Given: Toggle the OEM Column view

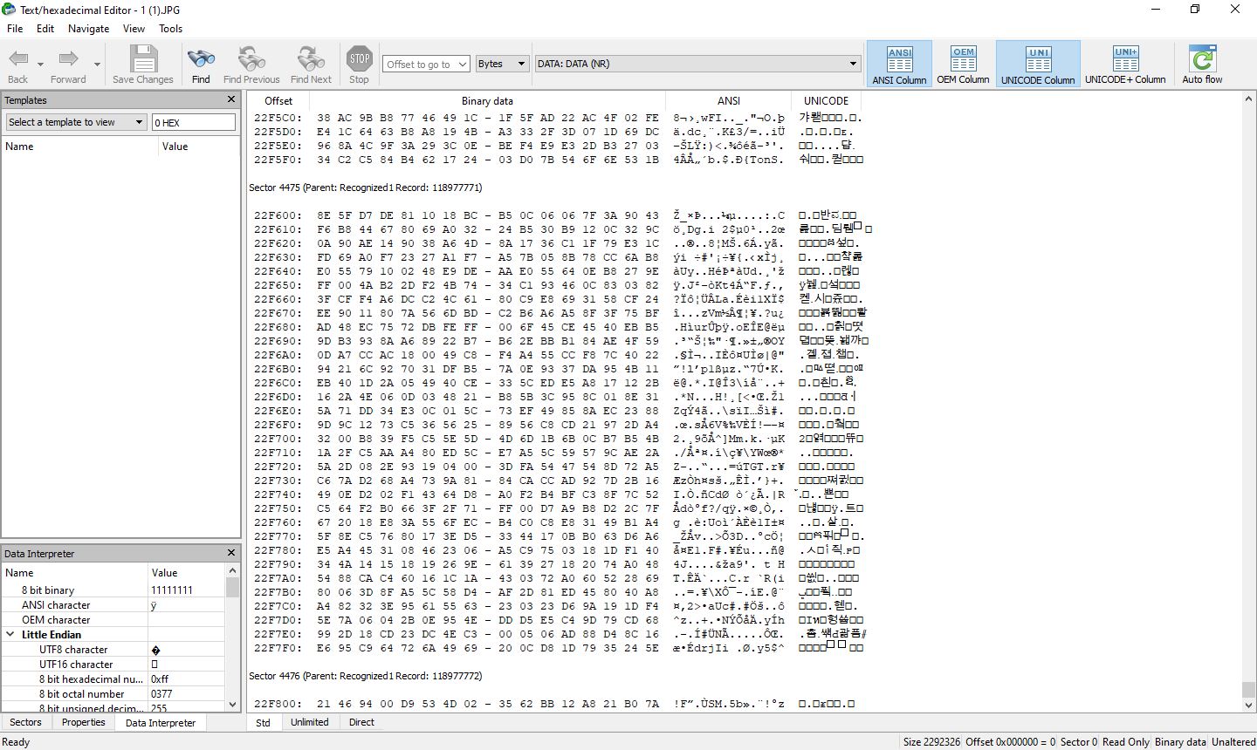Looking at the screenshot, I should [x=963, y=64].
